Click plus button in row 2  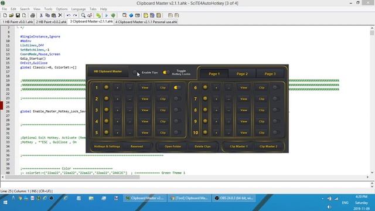click(117, 99)
